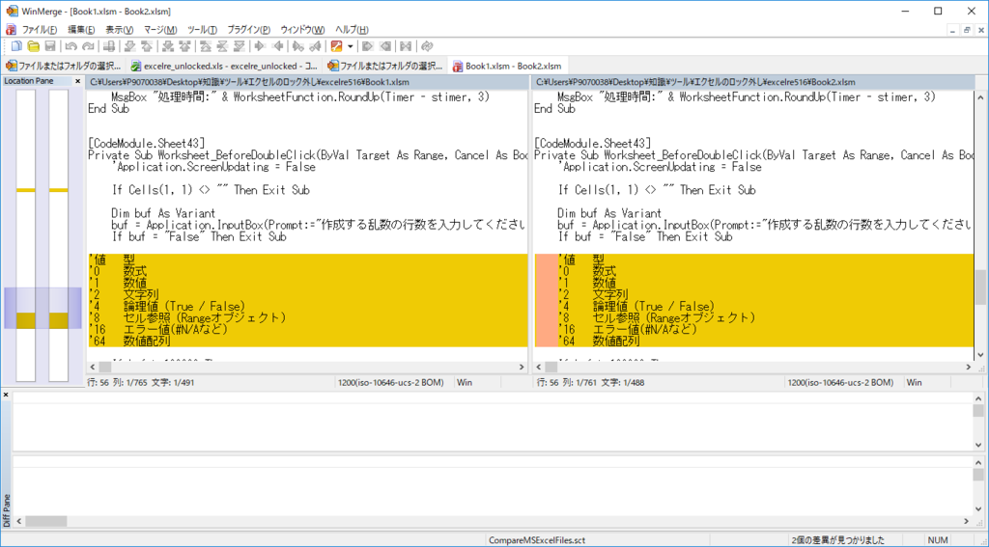Switch to first ファイルまたはフォルダの選択 tab

[x=63, y=66]
